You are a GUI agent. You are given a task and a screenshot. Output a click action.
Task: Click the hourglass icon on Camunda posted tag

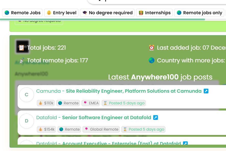point(105,103)
